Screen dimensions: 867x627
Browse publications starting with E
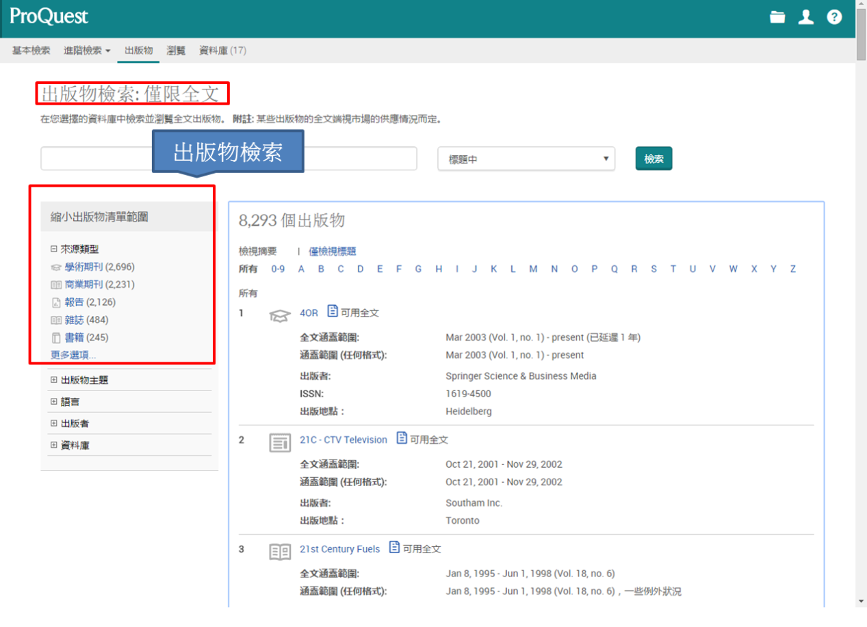point(380,269)
